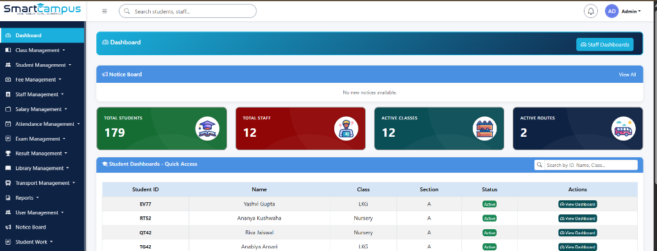Click the Result Management trophy icon
This screenshot has height=251, width=657.
[8, 153]
